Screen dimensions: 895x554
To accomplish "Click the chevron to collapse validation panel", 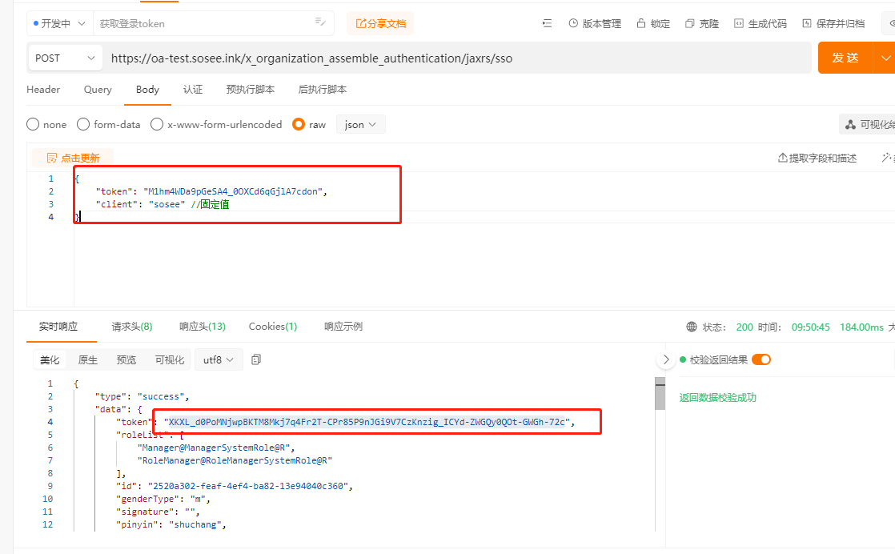I will click(x=665, y=359).
